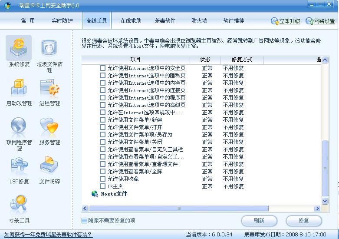
Task: Check 允许使用文件菜单/新建
Action: pos(102,119)
